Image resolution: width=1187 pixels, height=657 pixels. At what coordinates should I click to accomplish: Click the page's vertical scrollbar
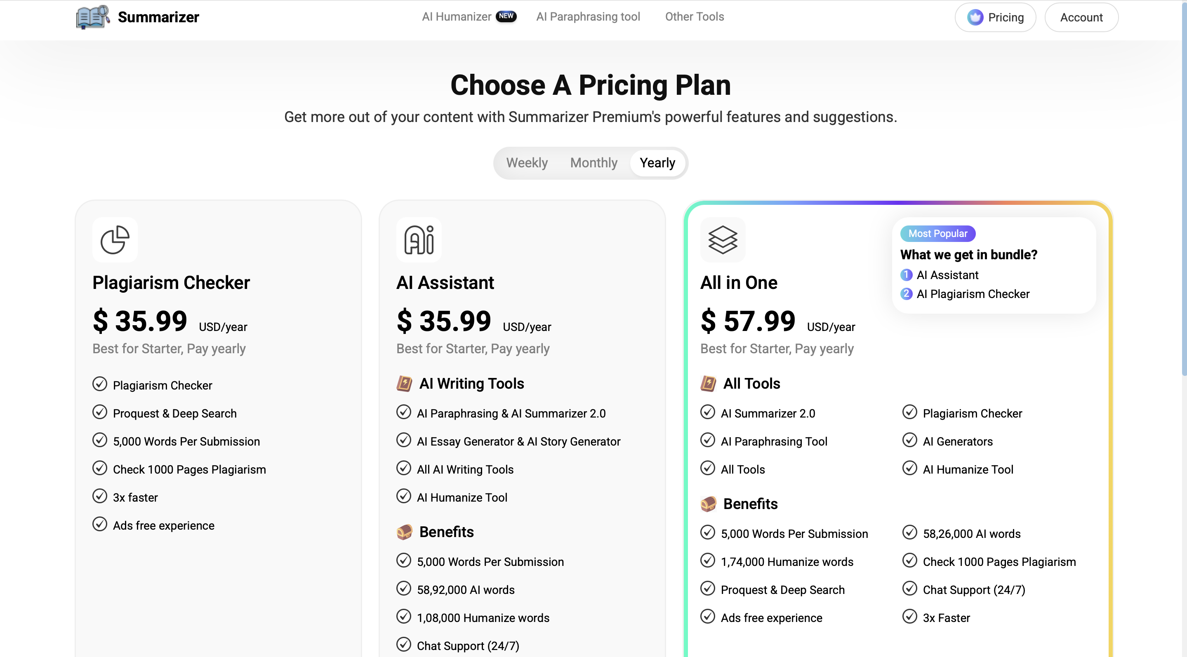pos(1183,184)
